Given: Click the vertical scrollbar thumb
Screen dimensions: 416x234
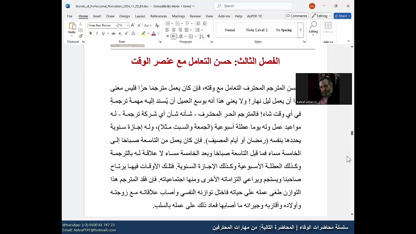Looking at the screenshot, I should tap(352, 133).
